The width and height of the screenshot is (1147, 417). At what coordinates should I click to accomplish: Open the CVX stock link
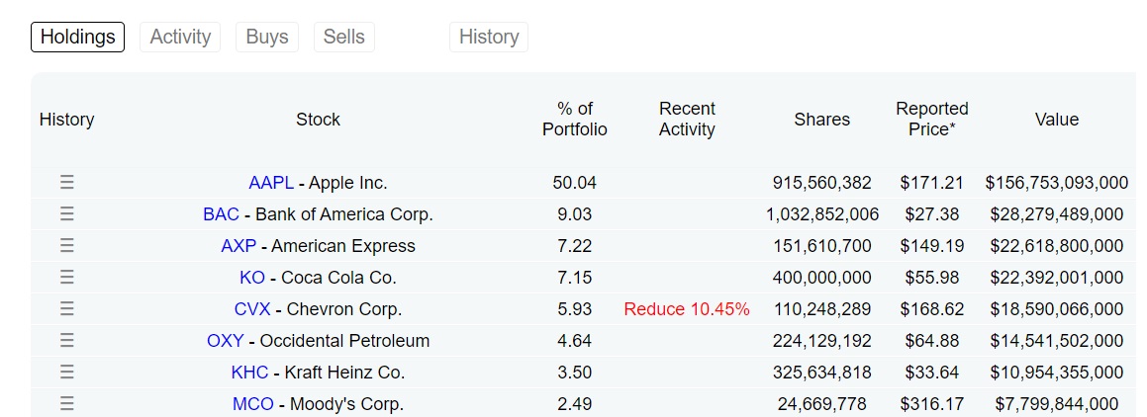pos(252,309)
